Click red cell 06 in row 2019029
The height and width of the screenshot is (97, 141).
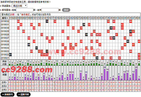(23, 31)
